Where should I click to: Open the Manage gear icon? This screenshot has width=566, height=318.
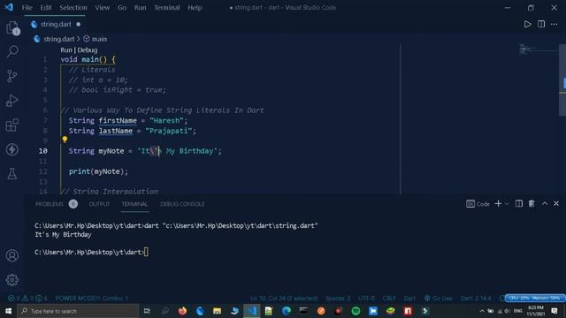click(x=12, y=280)
